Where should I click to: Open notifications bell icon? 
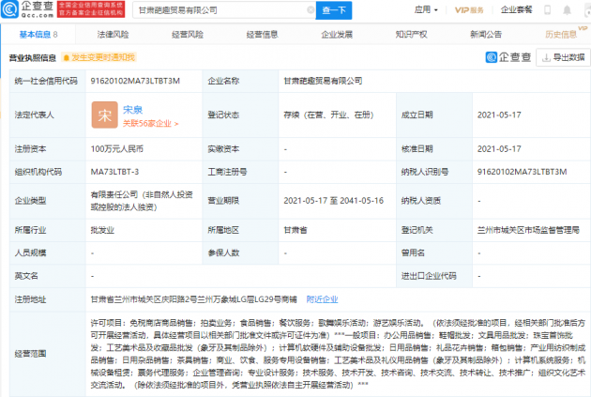567,10
